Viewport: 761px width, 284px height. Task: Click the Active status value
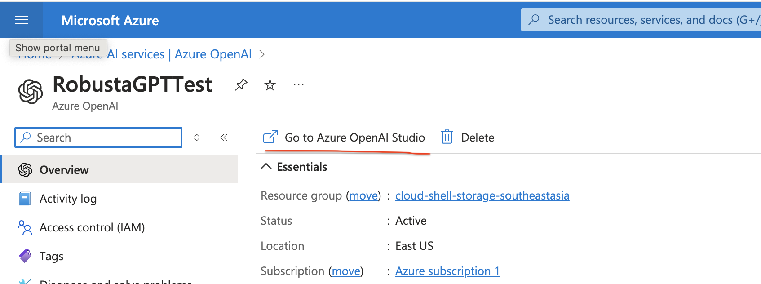(411, 221)
